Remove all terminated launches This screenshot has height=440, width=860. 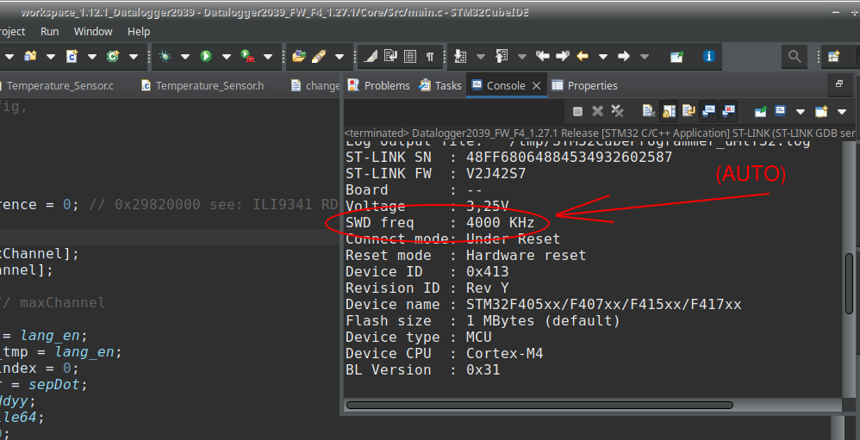(x=618, y=112)
